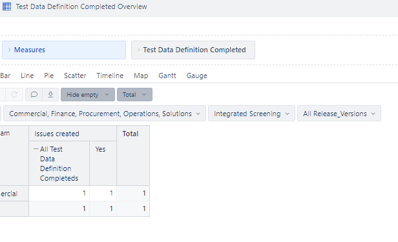Image resolution: width=398 pixels, height=242 pixels.
Task: Click the Measures dimension label
Action: (x=30, y=50)
